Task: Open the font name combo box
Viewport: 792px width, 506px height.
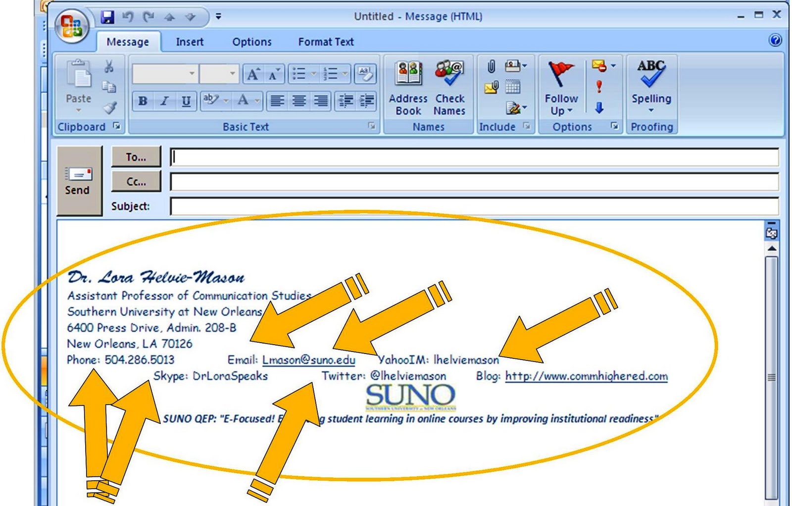Action: [x=165, y=74]
